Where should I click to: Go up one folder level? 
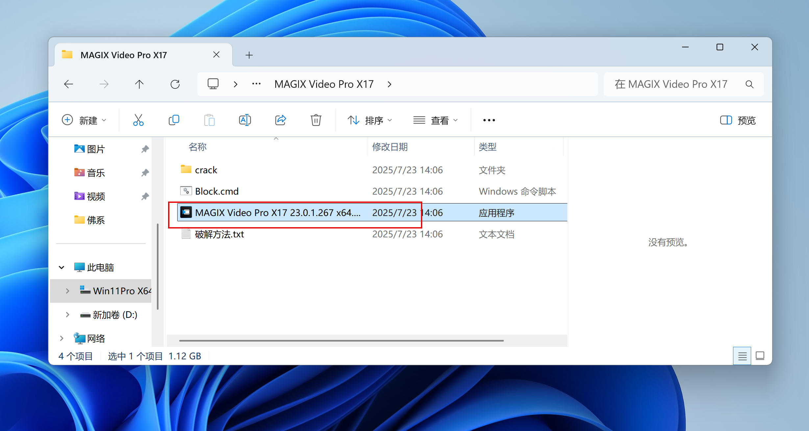pos(139,84)
